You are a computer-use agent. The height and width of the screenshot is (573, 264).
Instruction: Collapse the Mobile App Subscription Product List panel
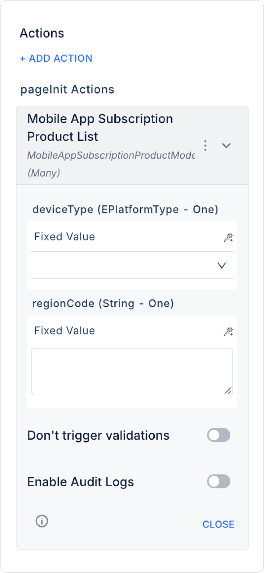[x=226, y=145]
